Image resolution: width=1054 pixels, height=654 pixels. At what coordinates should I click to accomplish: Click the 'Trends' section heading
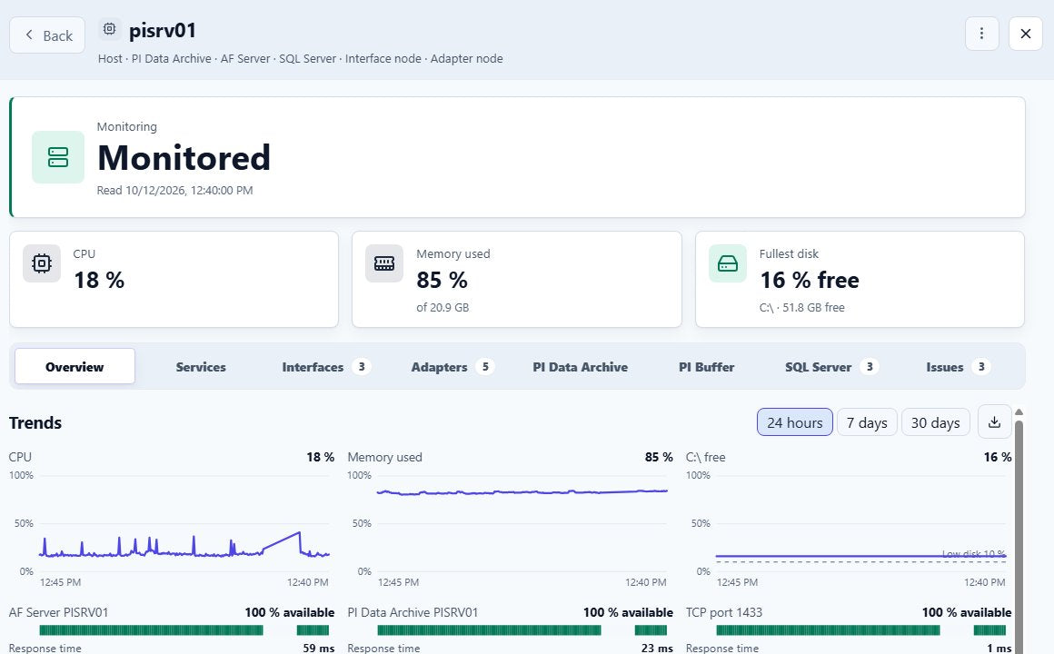click(35, 422)
